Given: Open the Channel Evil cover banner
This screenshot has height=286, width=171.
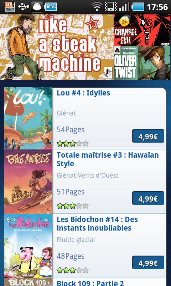Looking at the screenshot, I should click(142, 30).
